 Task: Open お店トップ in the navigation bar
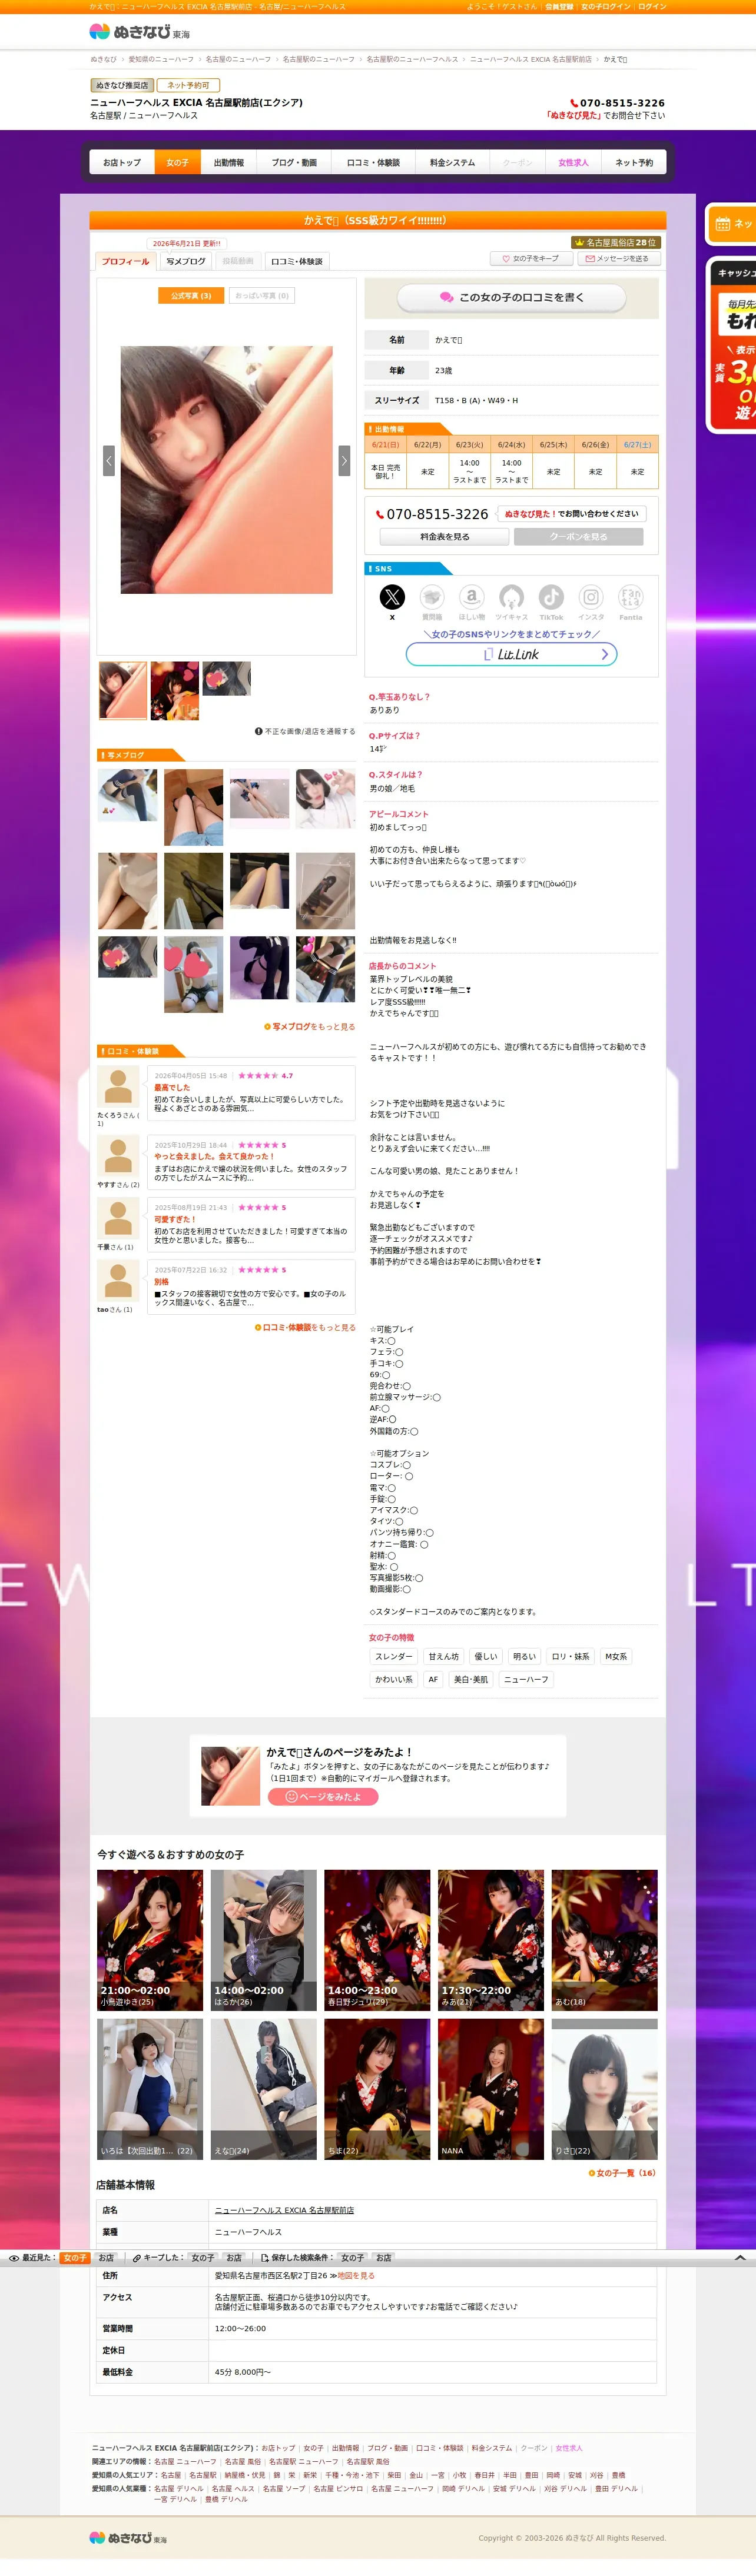click(x=122, y=162)
